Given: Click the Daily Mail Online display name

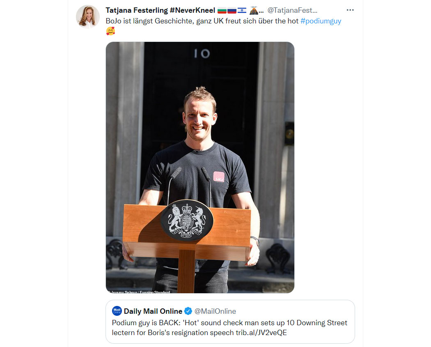Looking at the screenshot, I should 153,311.
